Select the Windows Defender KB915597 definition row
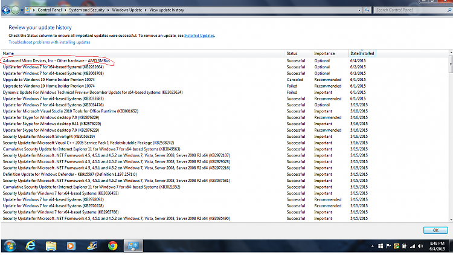453x255 pixels. pos(189,175)
